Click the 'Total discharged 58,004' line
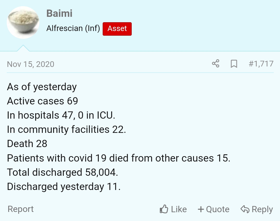Image resolution: width=280 pixels, height=221 pixels. click(x=62, y=172)
